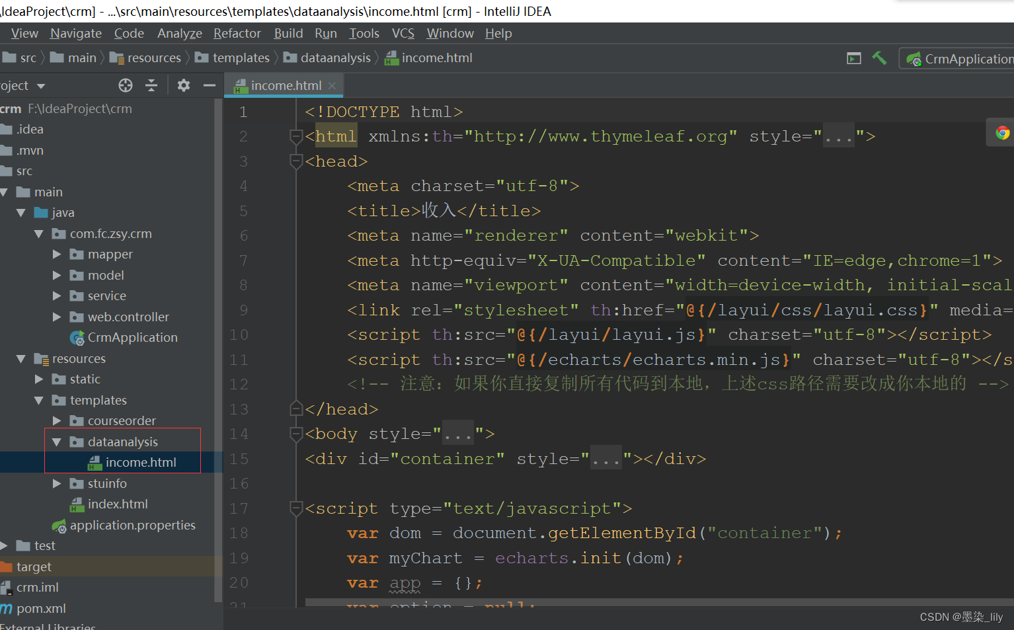Expand the folded style on body tag

coord(458,434)
